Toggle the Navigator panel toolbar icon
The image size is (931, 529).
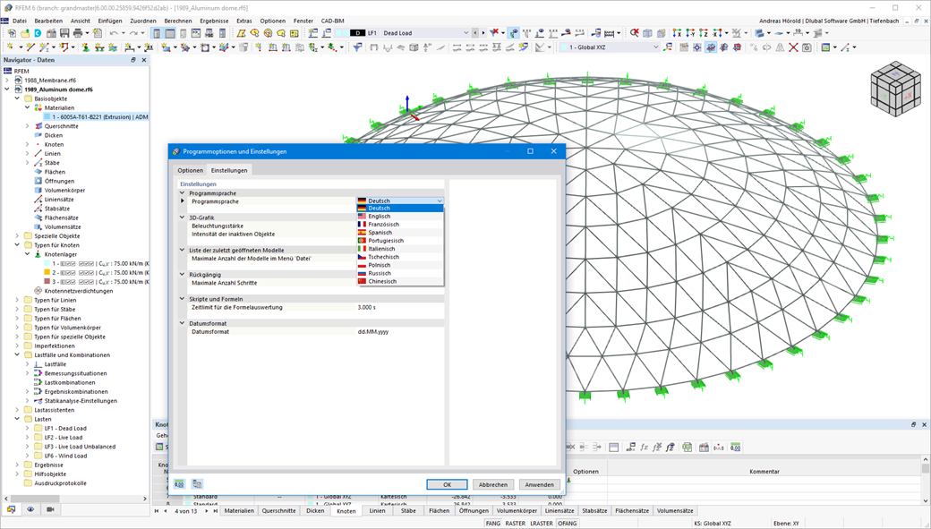point(156,33)
